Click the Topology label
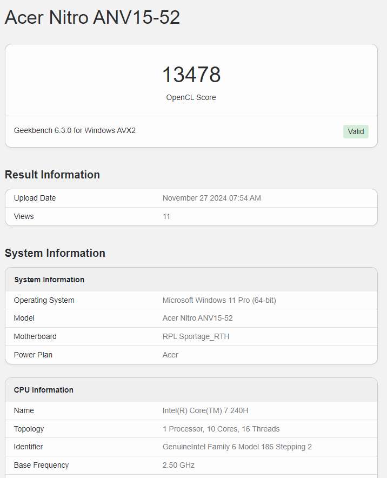The width and height of the screenshot is (387, 478). tap(29, 429)
